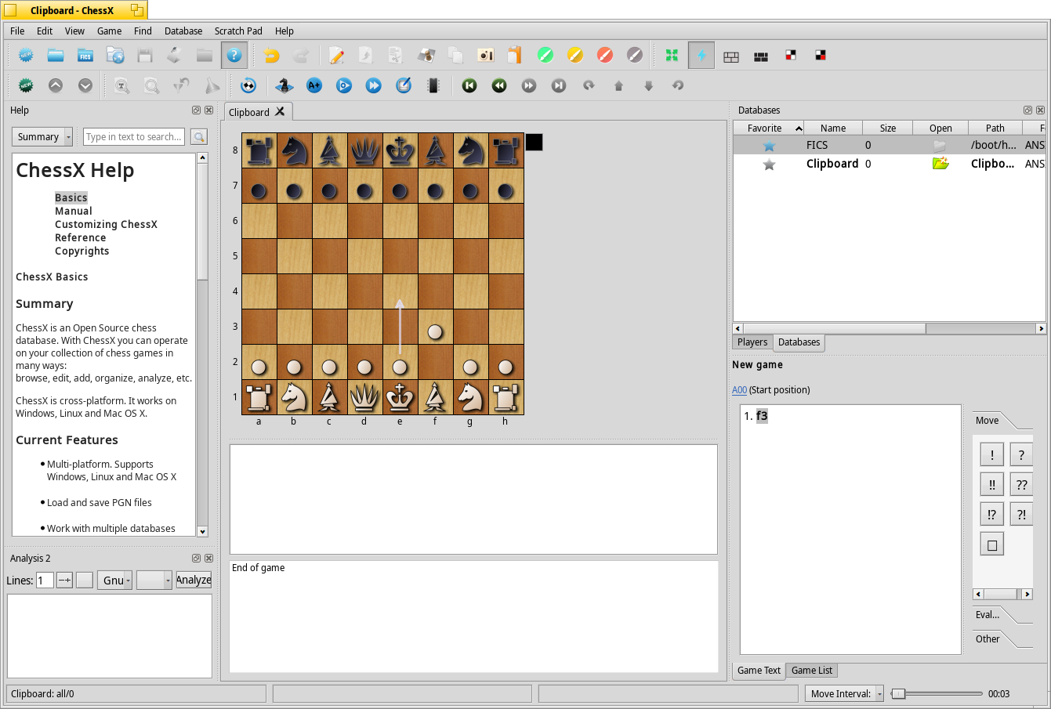Toggle the Clipboard favorite star
The image size is (1051, 709).
pos(769,165)
